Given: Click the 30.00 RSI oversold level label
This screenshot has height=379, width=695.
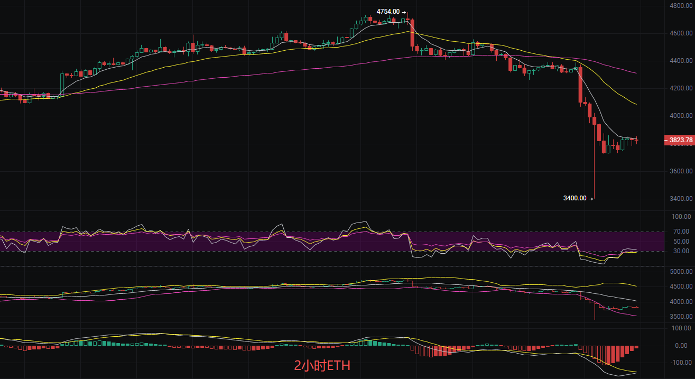Looking at the screenshot, I should (682, 251).
